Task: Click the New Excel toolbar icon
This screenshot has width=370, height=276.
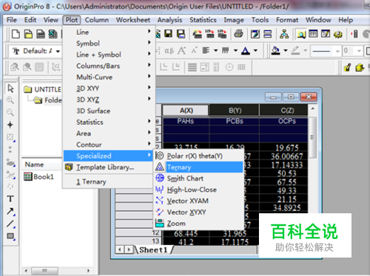Action: point(53,34)
